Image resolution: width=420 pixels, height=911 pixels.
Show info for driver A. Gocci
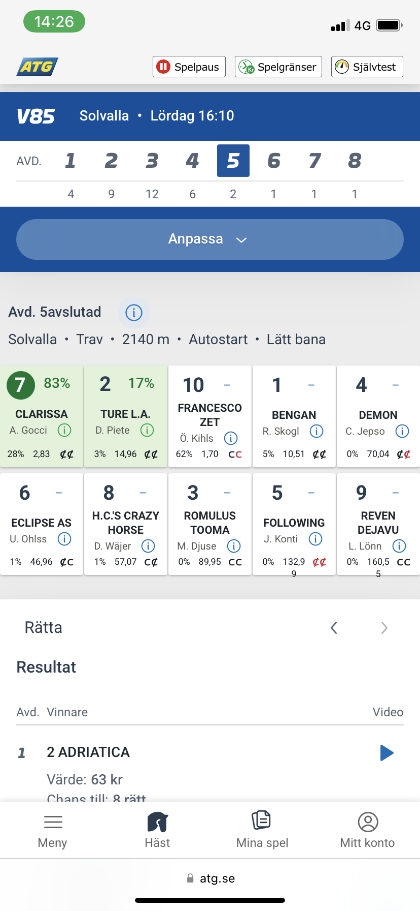point(64,431)
